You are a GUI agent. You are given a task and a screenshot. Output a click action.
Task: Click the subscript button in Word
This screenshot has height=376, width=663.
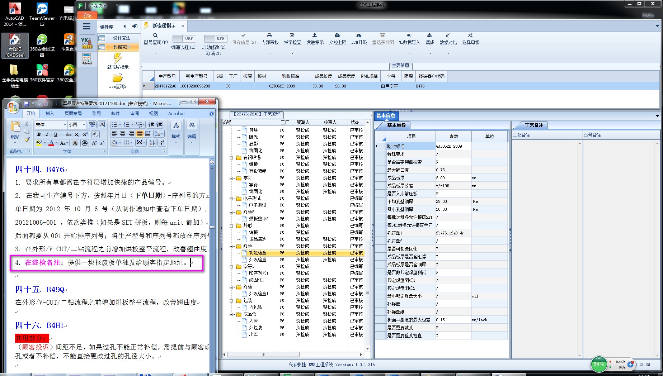[x=77, y=134]
